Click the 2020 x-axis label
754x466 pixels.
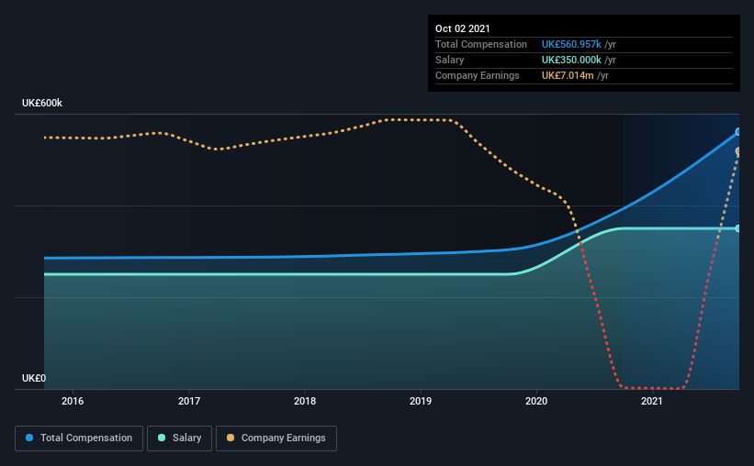coord(536,401)
